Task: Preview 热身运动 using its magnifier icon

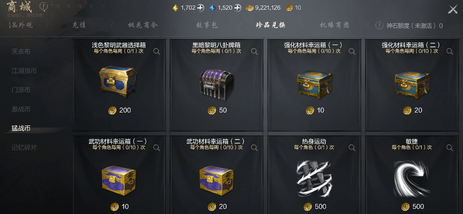Action: [x=352, y=147]
